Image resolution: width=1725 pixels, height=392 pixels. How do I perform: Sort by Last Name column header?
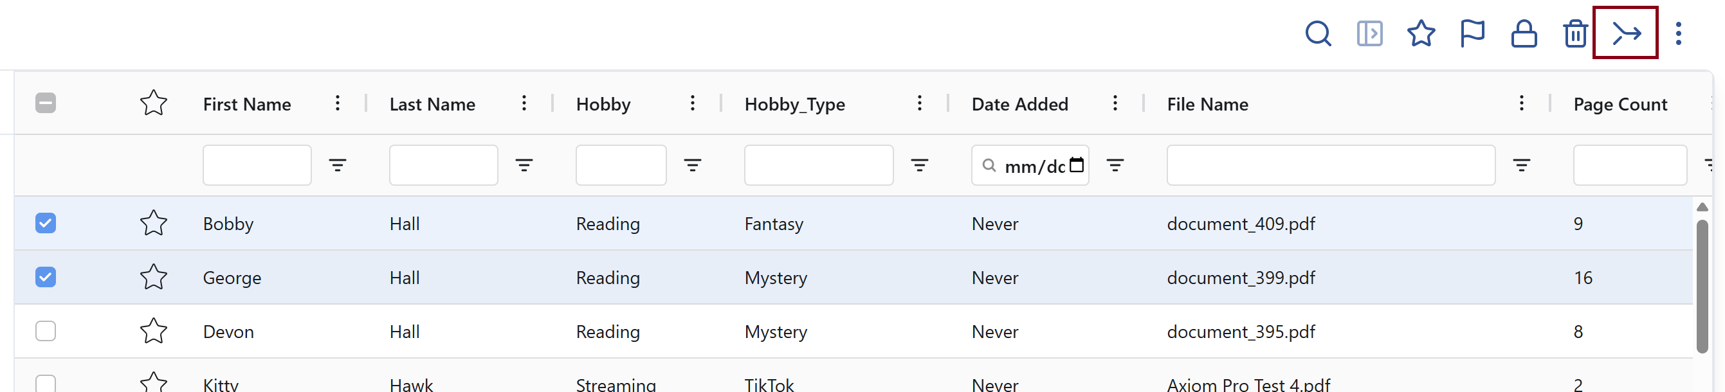[x=433, y=104]
